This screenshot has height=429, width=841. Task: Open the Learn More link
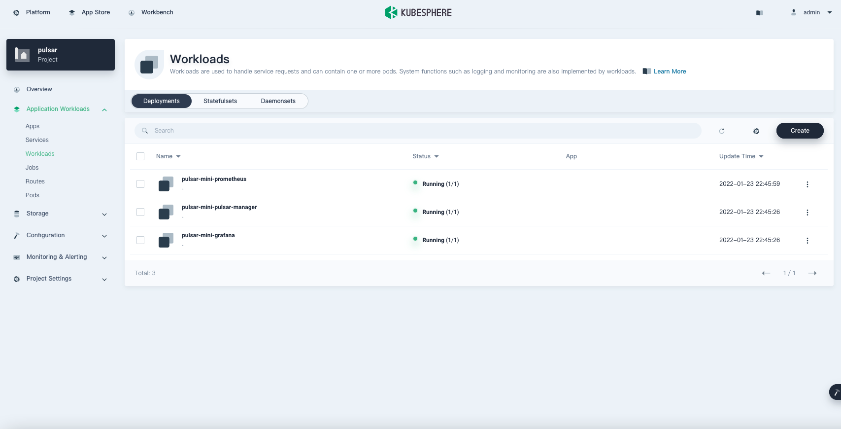point(670,71)
